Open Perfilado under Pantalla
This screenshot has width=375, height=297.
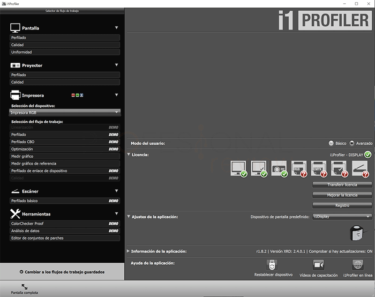coord(65,37)
